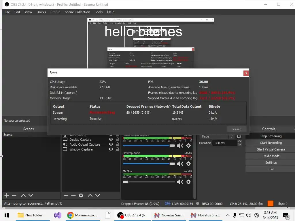
Task: Select the Scene item in Scenes list
Action: tap(31, 135)
